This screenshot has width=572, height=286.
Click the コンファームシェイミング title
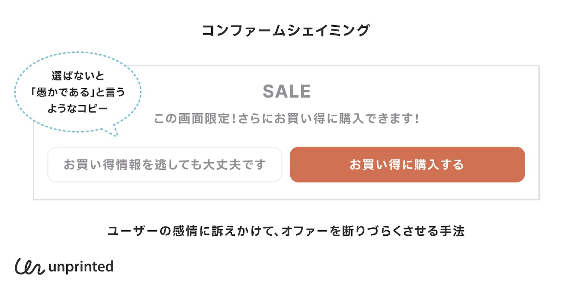coord(286,31)
